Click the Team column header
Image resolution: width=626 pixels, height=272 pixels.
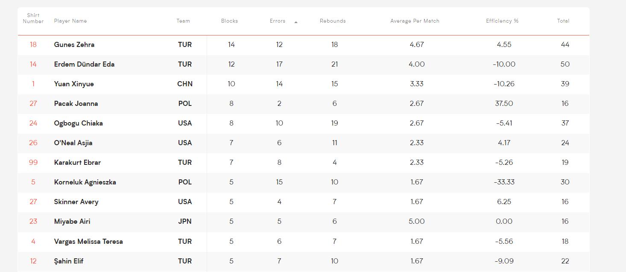coord(183,21)
